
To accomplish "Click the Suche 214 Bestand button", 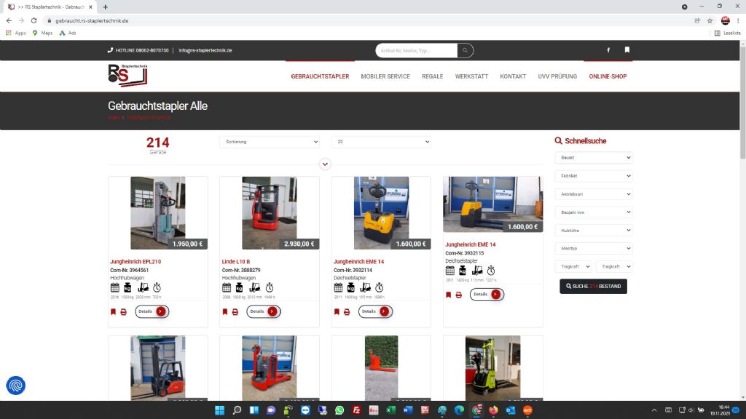I will (593, 287).
